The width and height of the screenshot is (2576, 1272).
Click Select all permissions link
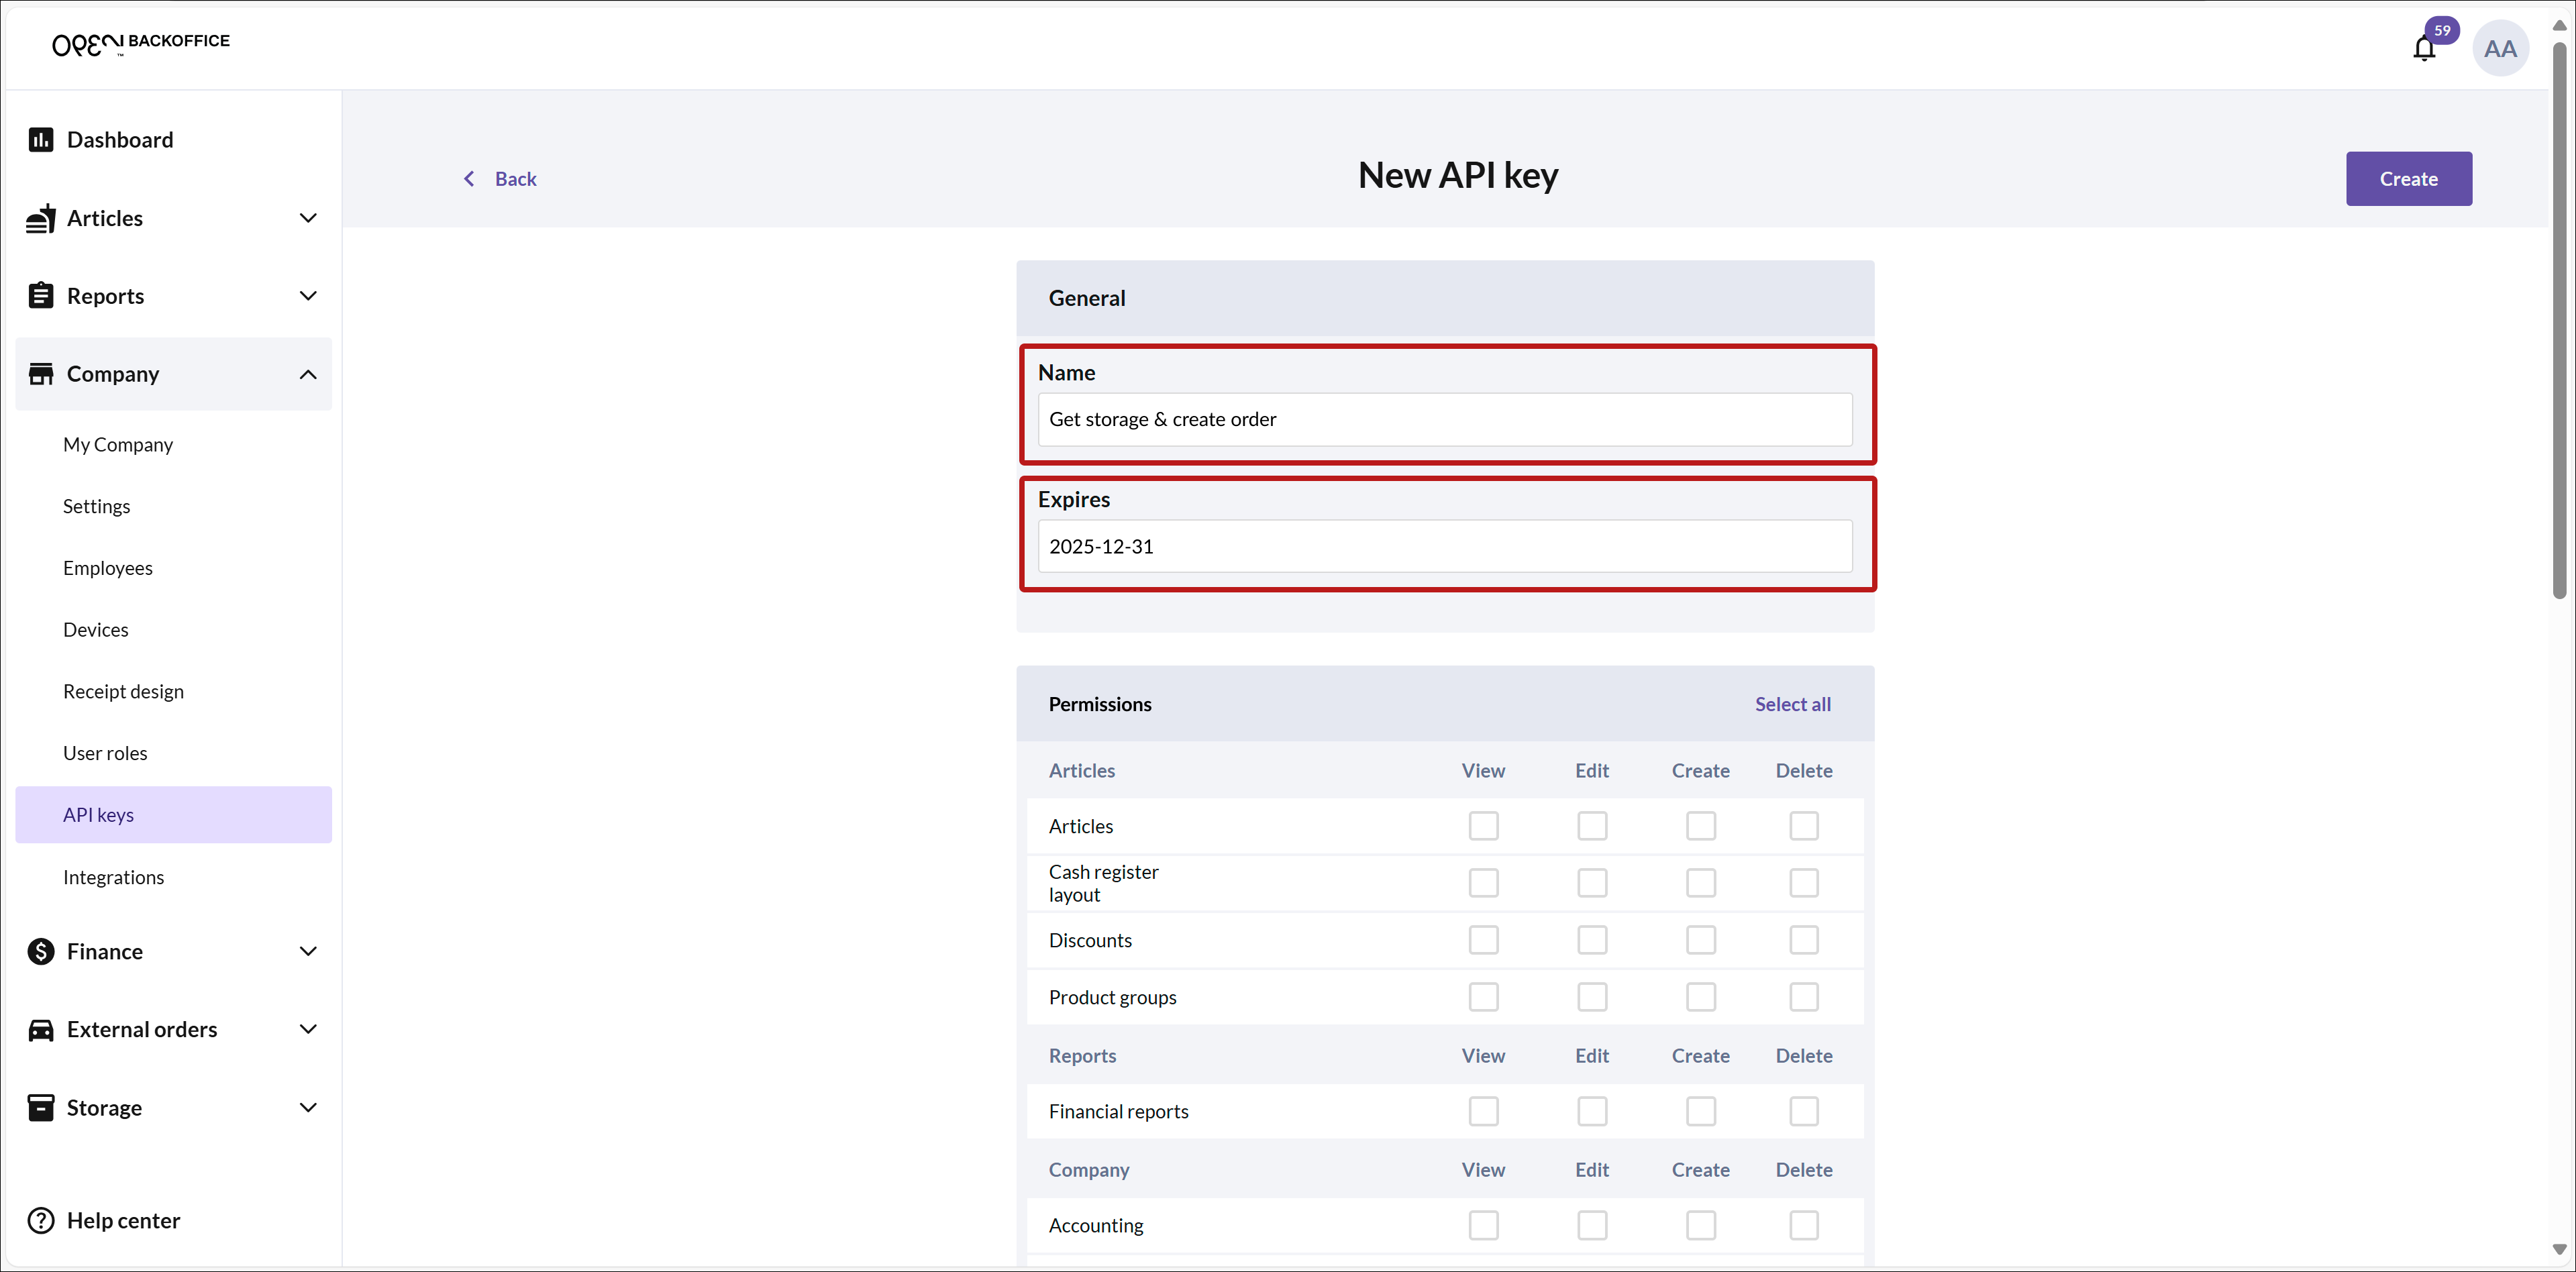1792,704
